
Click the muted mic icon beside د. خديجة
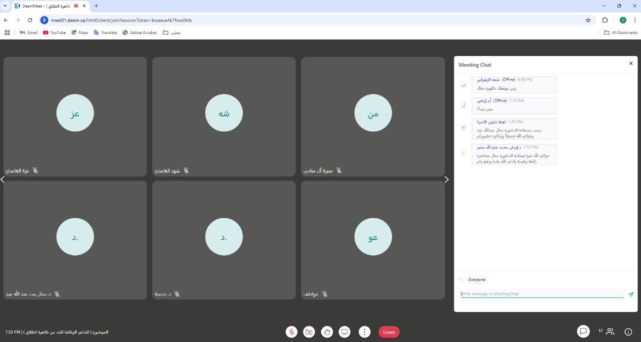[x=177, y=294]
